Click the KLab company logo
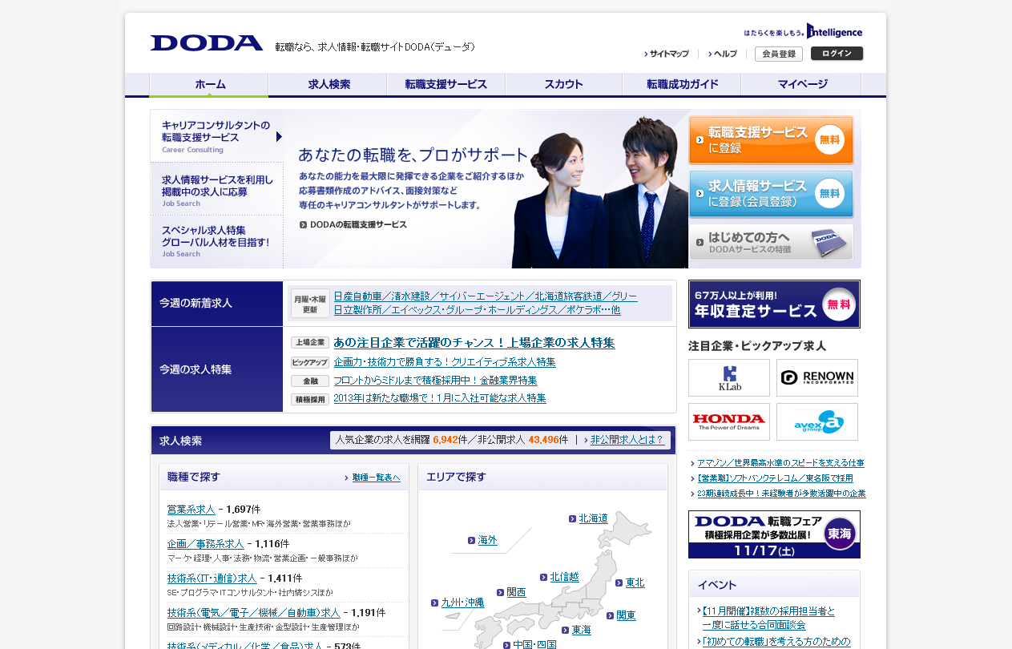This screenshot has height=649, width=1012. [729, 377]
